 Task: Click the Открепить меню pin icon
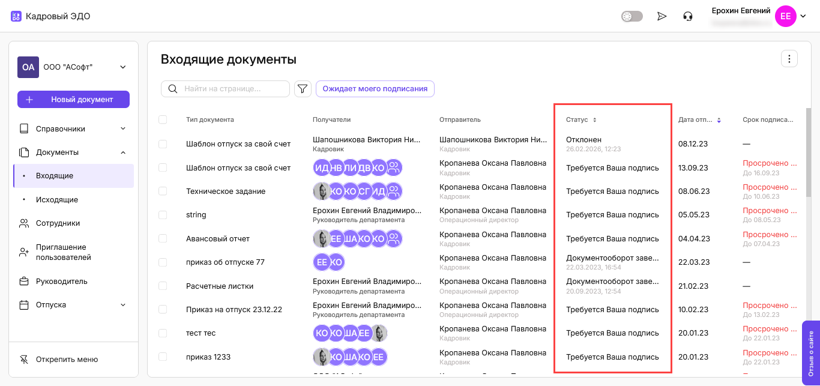(24, 360)
